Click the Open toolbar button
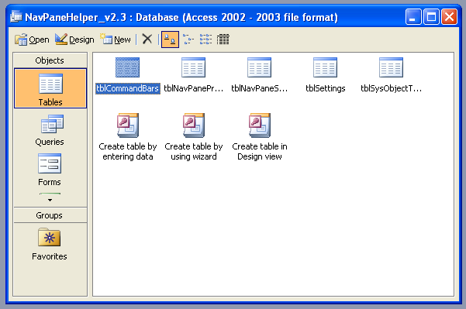The width and height of the screenshot is (466, 309). click(x=32, y=39)
